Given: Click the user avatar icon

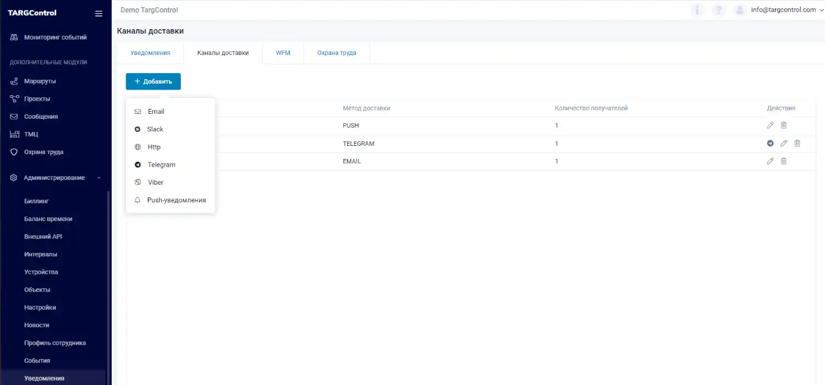Looking at the screenshot, I should (740, 10).
